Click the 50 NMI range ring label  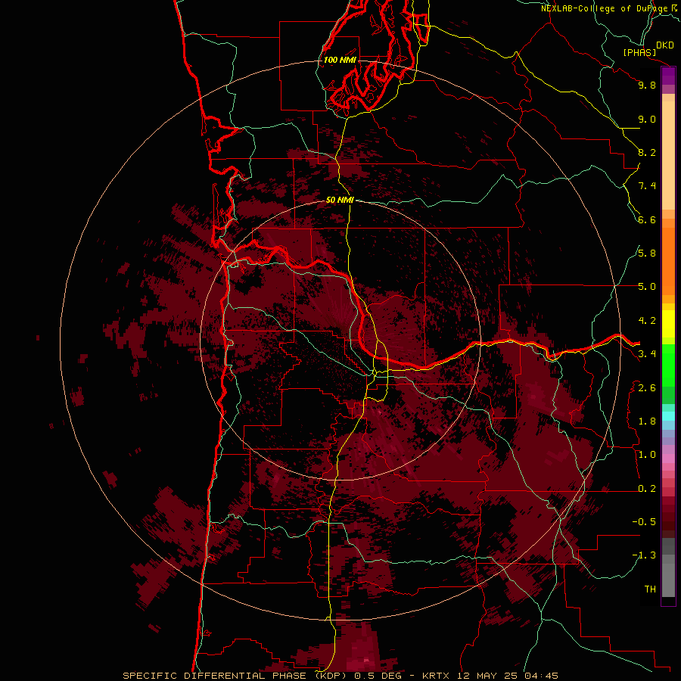(340, 201)
